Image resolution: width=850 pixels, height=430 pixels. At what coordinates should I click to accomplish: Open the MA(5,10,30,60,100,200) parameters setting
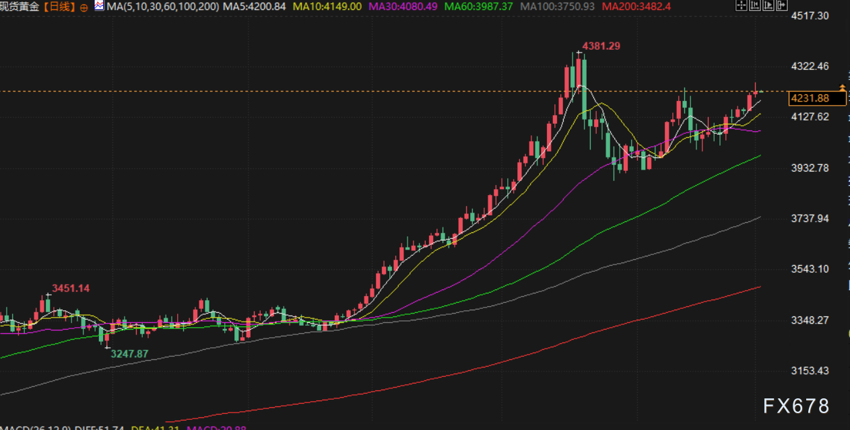pos(163,7)
